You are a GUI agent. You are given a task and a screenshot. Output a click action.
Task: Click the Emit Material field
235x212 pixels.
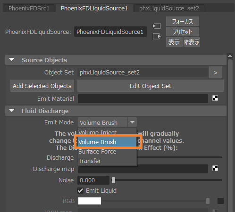coord(143,98)
